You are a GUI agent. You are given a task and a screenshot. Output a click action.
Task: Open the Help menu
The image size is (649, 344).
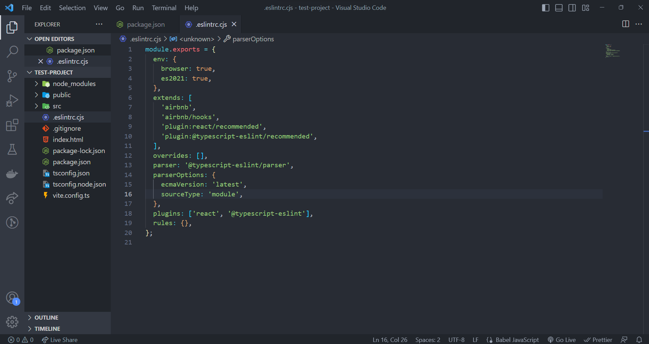tap(191, 7)
